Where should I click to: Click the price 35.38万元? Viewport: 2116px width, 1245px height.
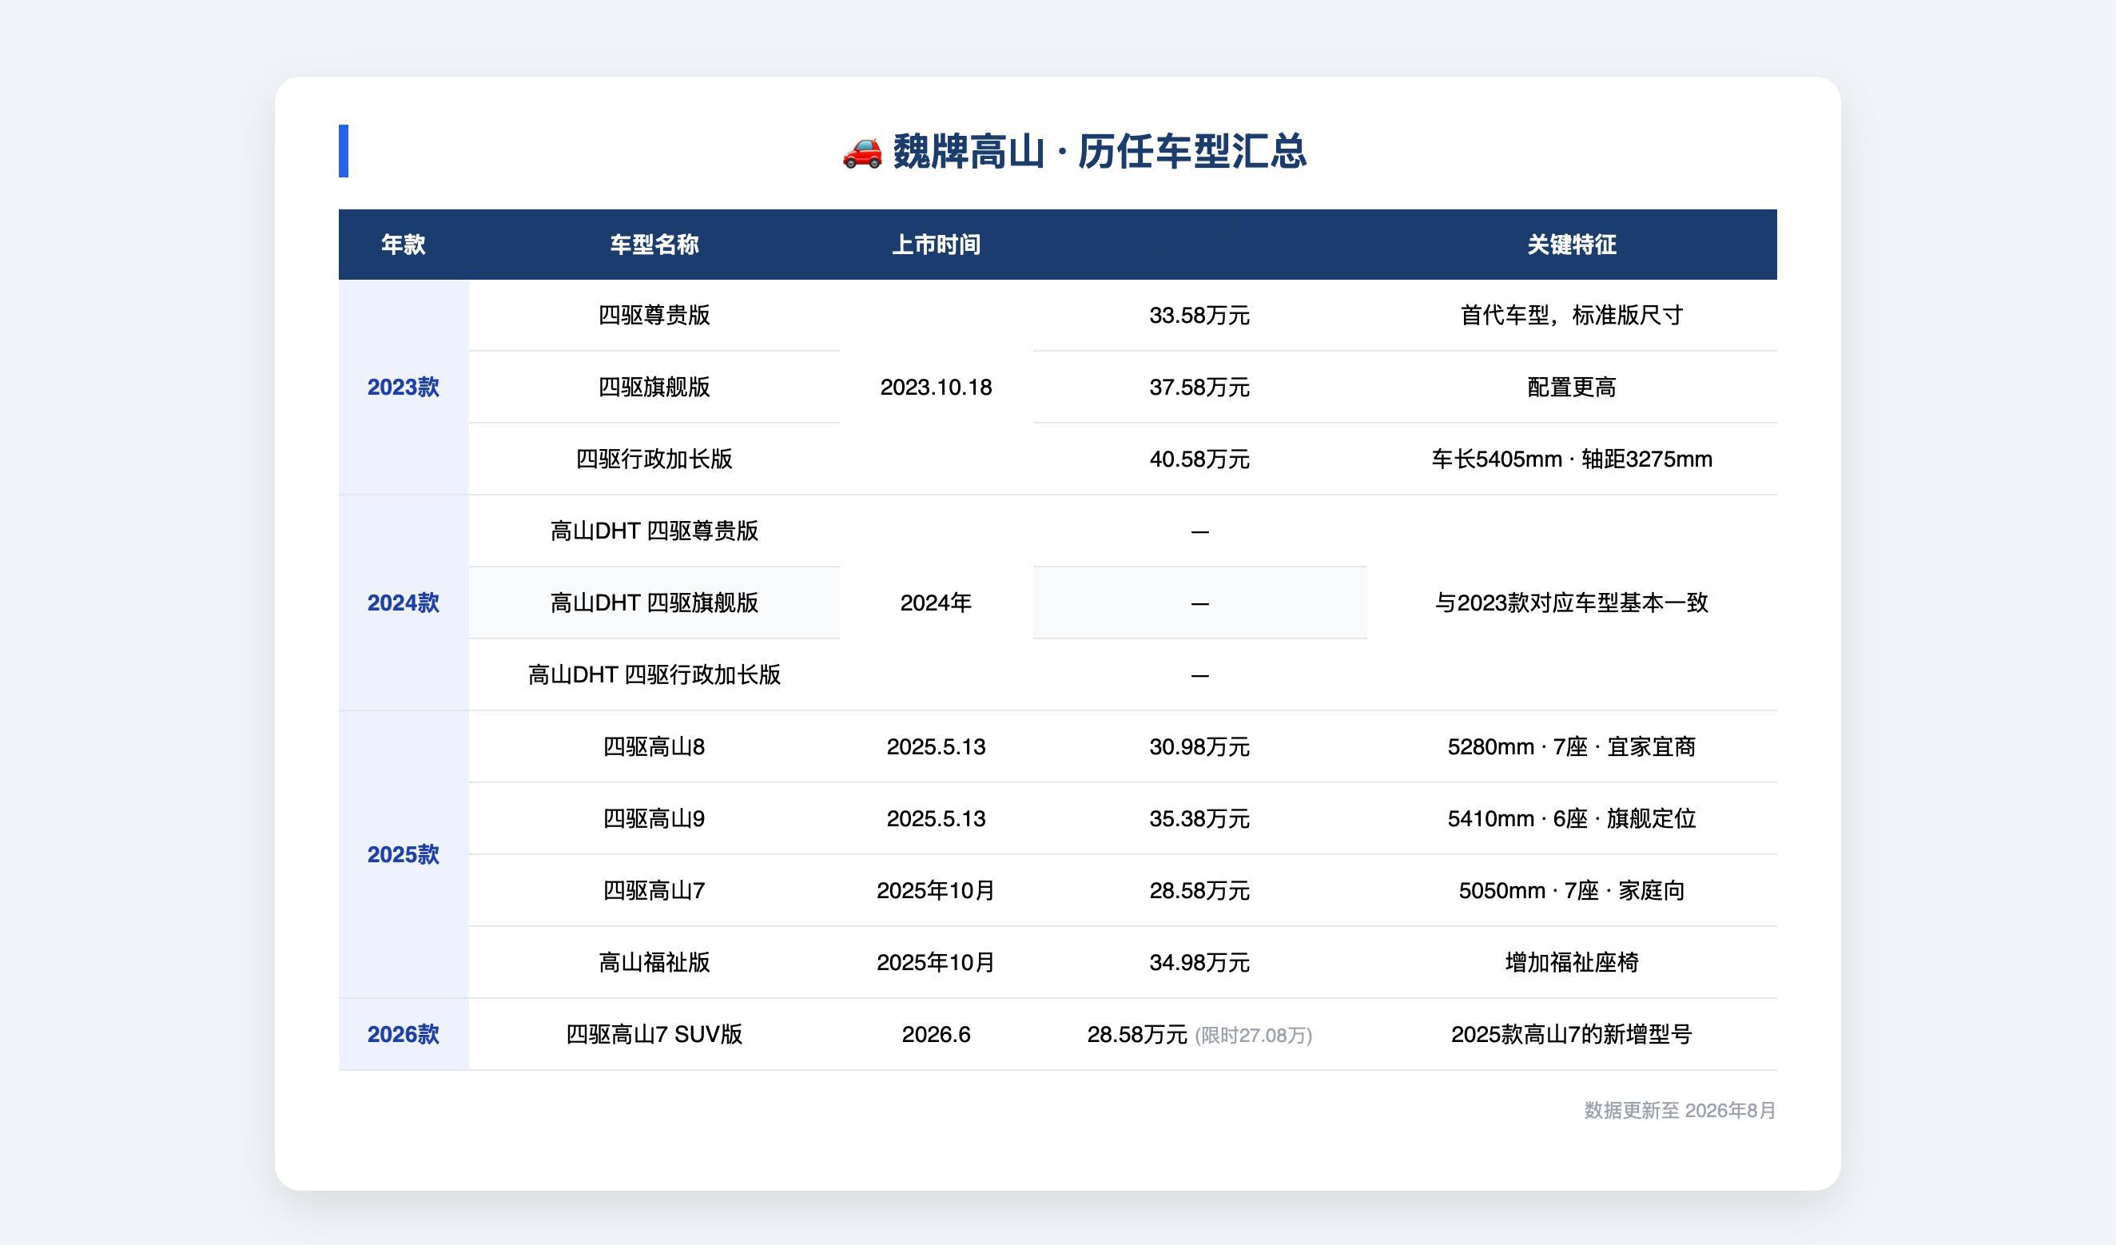point(1199,818)
